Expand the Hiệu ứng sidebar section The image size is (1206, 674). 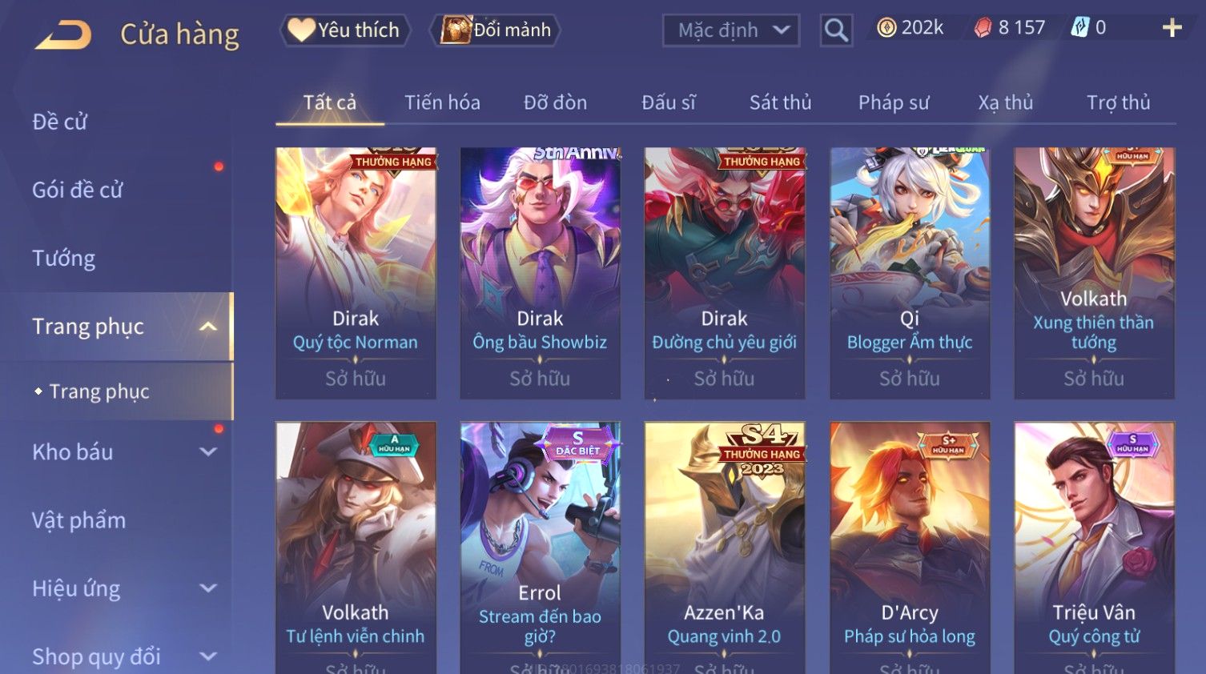click(208, 588)
